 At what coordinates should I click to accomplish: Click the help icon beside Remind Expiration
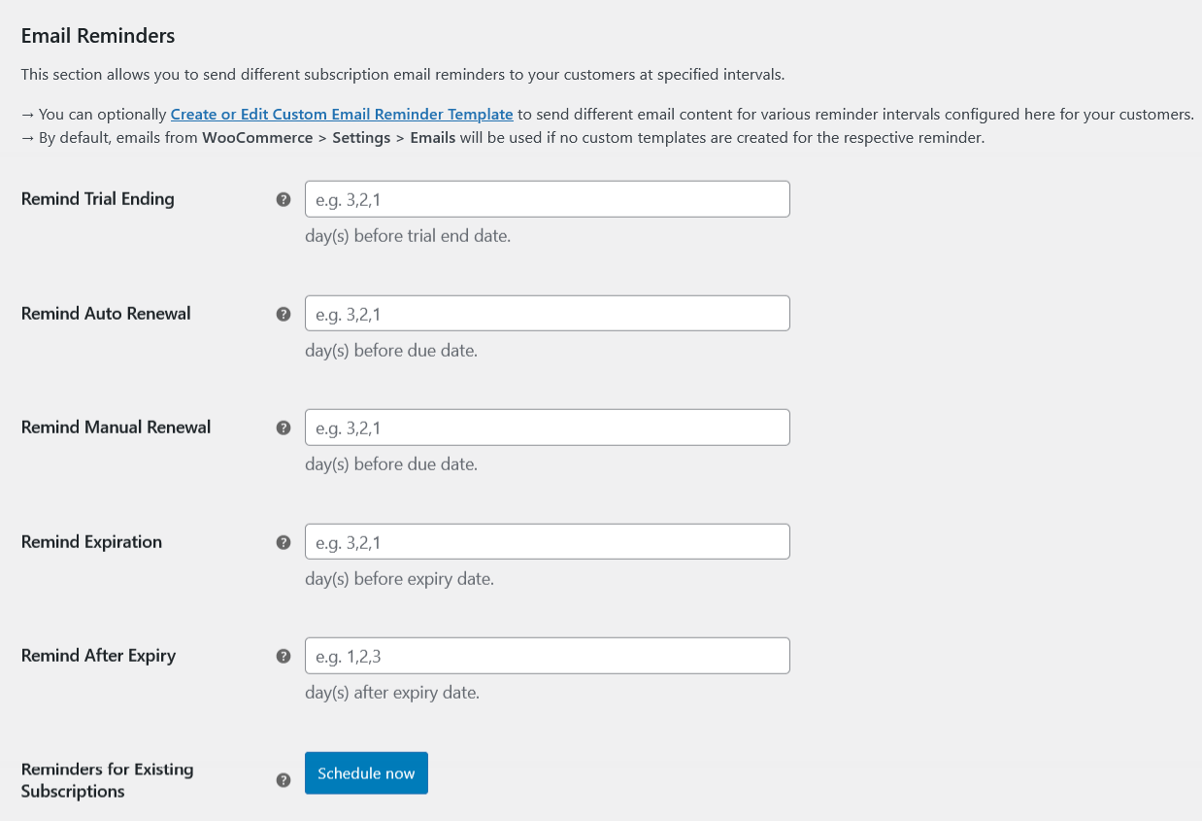coord(284,542)
